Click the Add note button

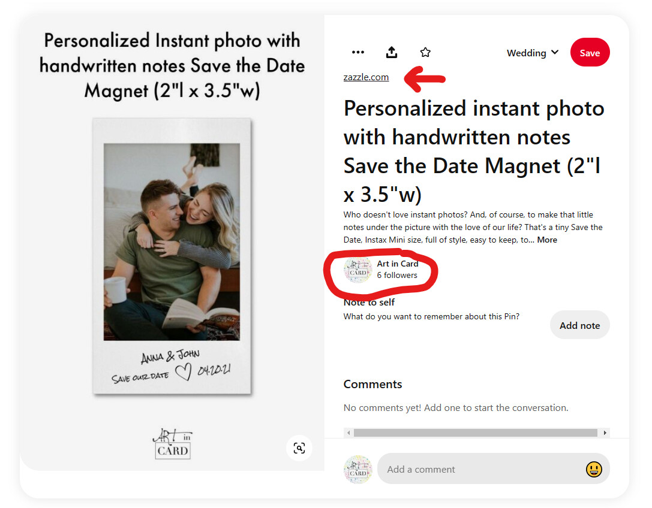[x=579, y=325]
